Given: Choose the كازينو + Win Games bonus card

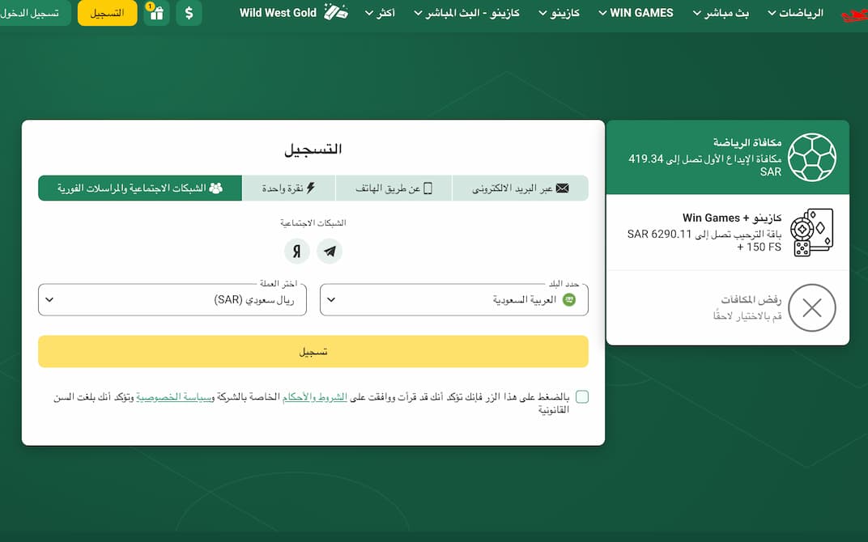Looking at the screenshot, I should pyautogui.click(x=727, y=232).
